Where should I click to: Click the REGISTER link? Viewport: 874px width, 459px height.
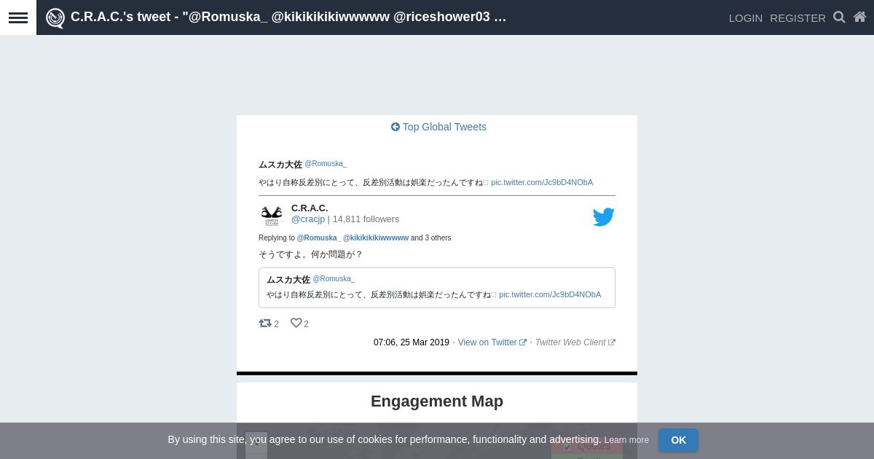coord(798,18)
